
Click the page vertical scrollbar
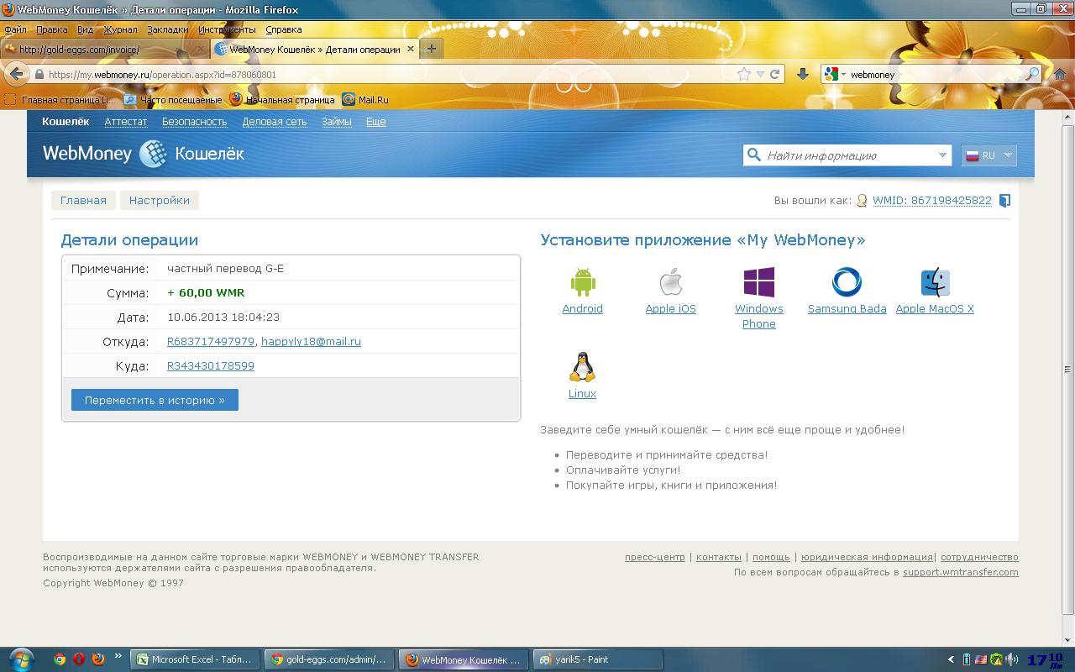pyautogui.click(x=1067, y=370)
